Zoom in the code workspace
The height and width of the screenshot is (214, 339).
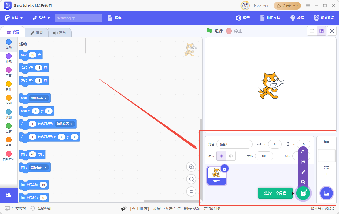191,167
